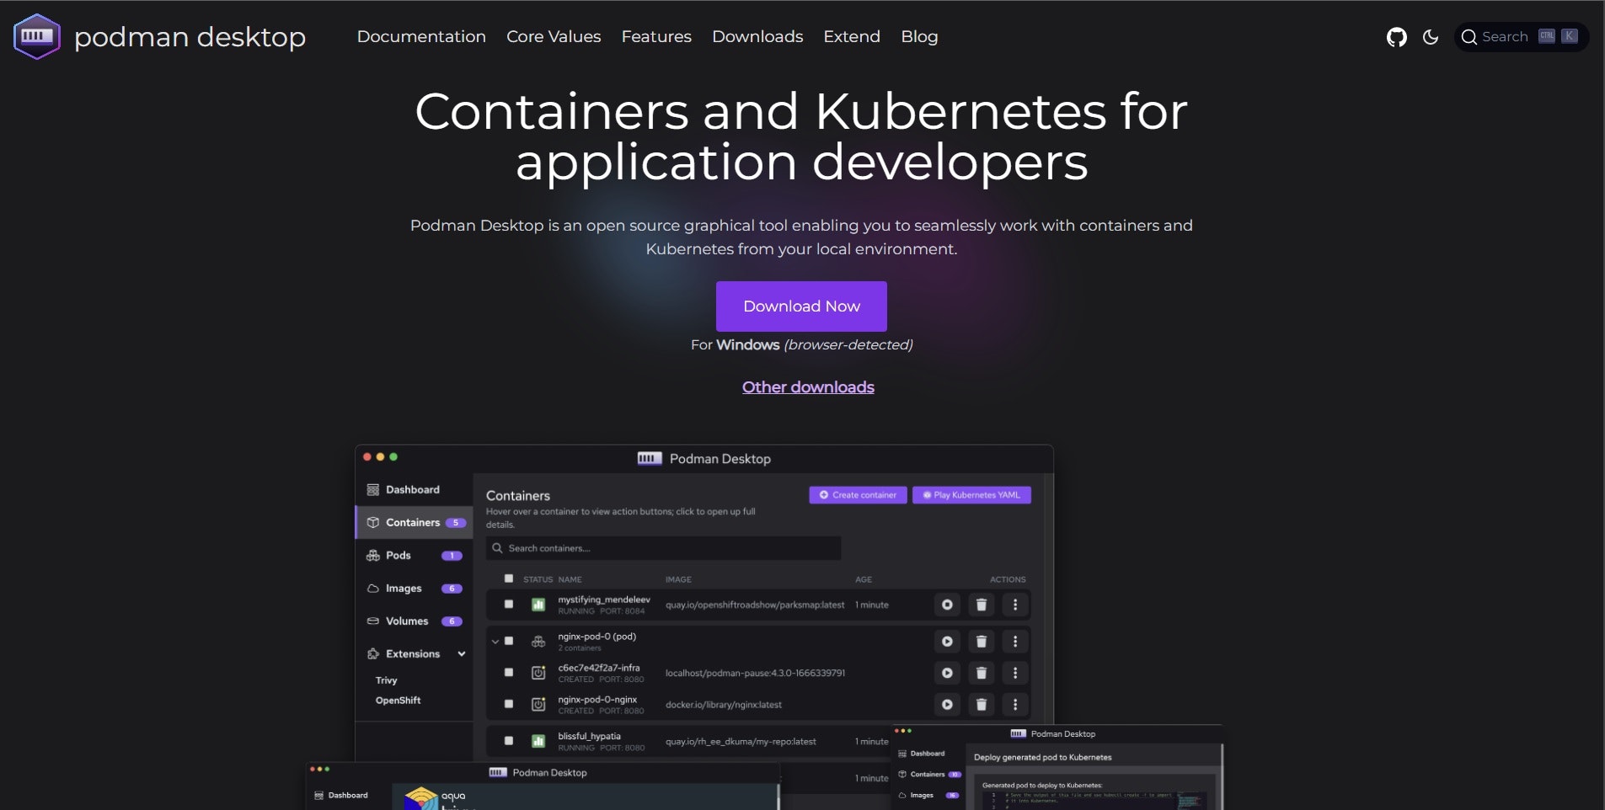The height and width of the screenshot is (810, 1605).
Task: Open the Features nav link
Action: (x=656, y=37)
